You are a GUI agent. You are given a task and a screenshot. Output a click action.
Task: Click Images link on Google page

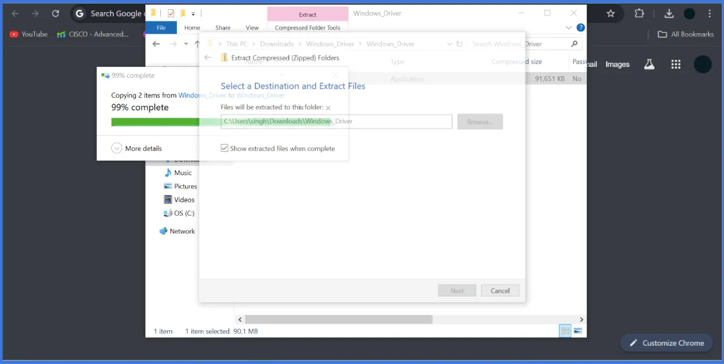pos(618,64)
